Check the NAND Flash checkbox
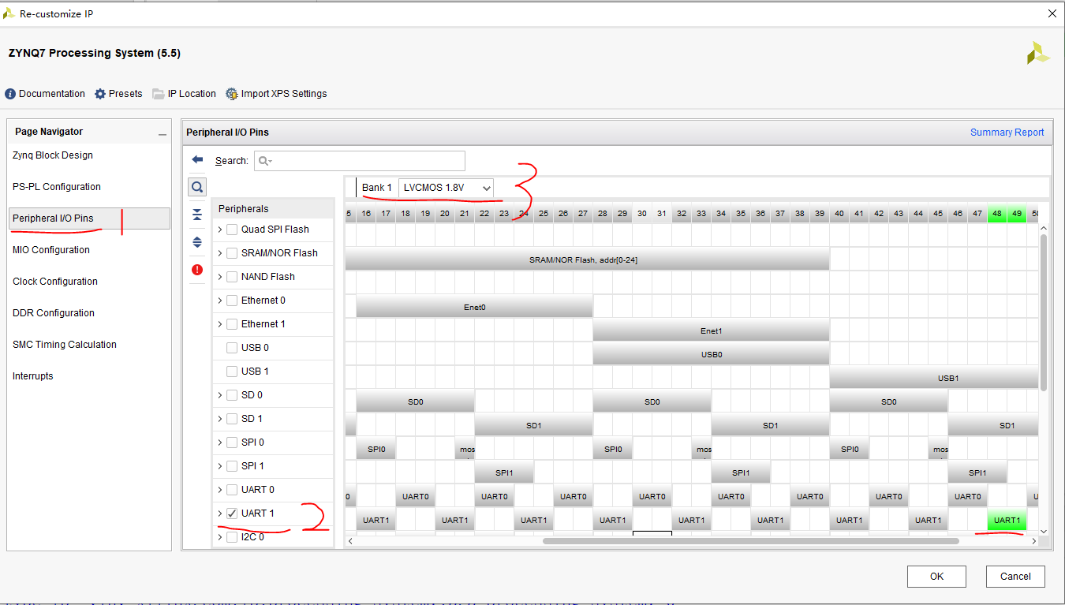Image resolution: width=1065 pixels, height=605 pixels. (232, 277)
